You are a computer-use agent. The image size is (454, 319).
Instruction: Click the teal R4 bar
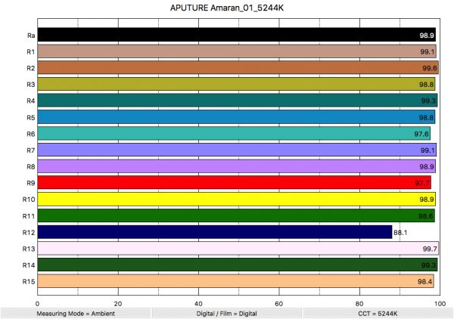tap(237, 101)
